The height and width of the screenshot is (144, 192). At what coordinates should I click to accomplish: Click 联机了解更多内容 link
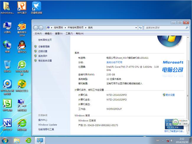(x=174, y=131)
